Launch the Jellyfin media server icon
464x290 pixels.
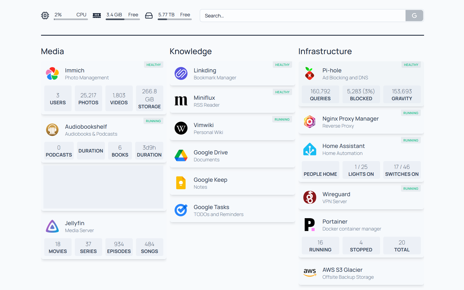[52, 226]
